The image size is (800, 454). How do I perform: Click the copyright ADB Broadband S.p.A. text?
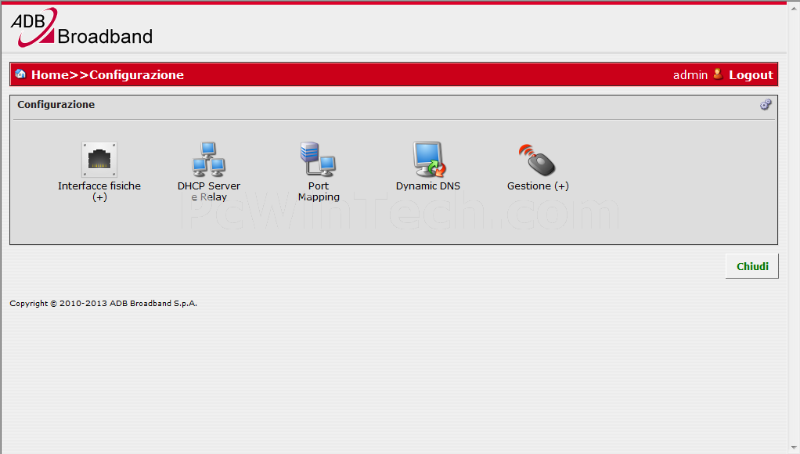click(x=103, y=303)
